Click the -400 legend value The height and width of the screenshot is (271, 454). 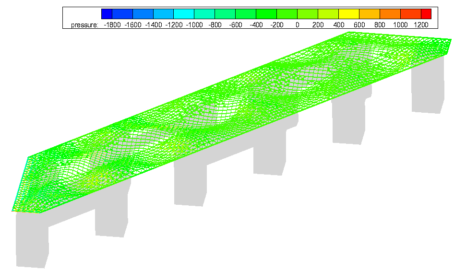[x=256, y=25]
